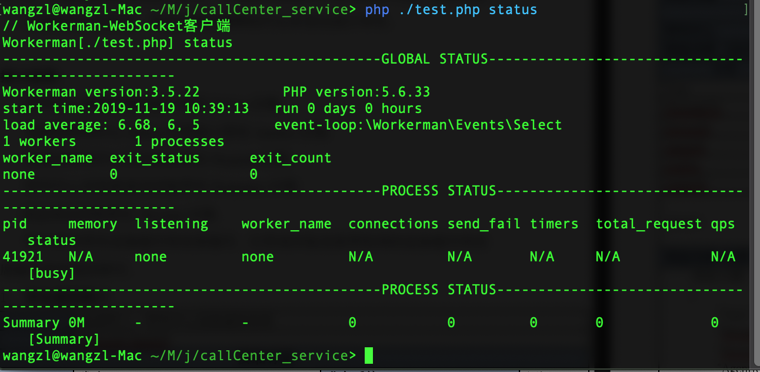The image size is (760, 372).
Task: Click the "memory" column header
Action: click(x=93, y=224)
